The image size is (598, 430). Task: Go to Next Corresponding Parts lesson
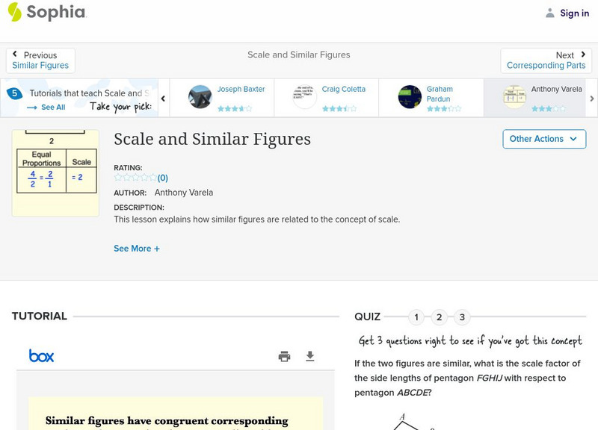click(x=546, y=60)
